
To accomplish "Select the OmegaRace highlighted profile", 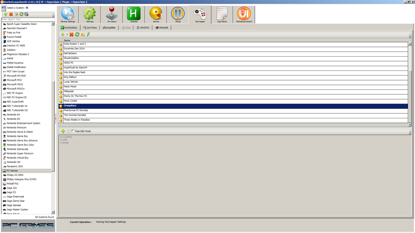I will pyautogui.click(x=233, y=106).
